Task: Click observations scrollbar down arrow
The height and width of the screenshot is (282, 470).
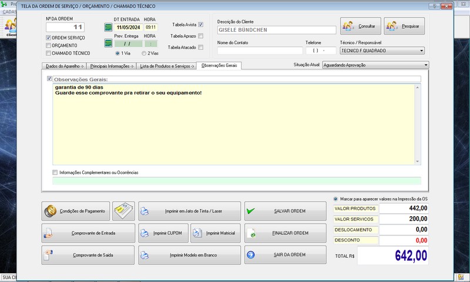Action: point(418,162)
